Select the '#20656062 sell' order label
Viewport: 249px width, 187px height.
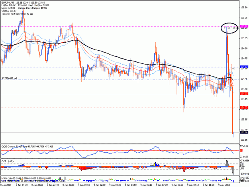tap(10, 78)
